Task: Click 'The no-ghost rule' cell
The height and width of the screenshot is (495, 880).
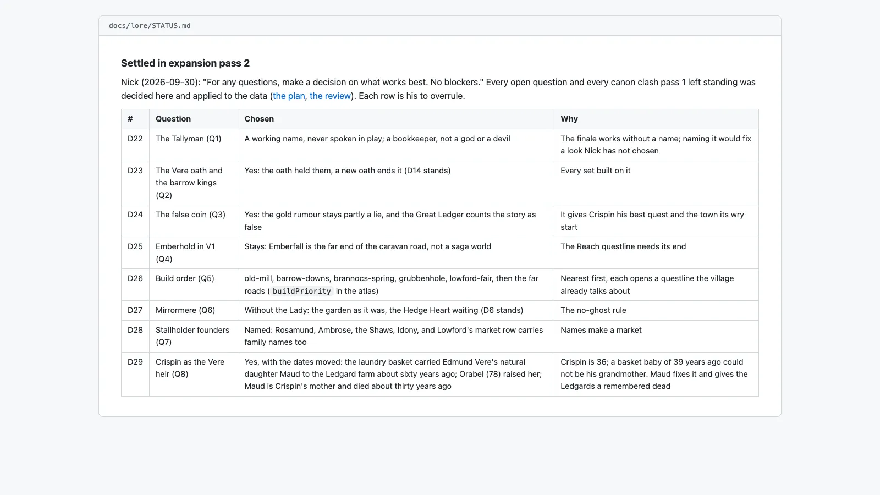Action: tap(656, 311)
